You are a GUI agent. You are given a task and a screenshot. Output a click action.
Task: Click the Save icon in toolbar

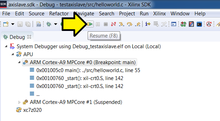click(21, 24)
